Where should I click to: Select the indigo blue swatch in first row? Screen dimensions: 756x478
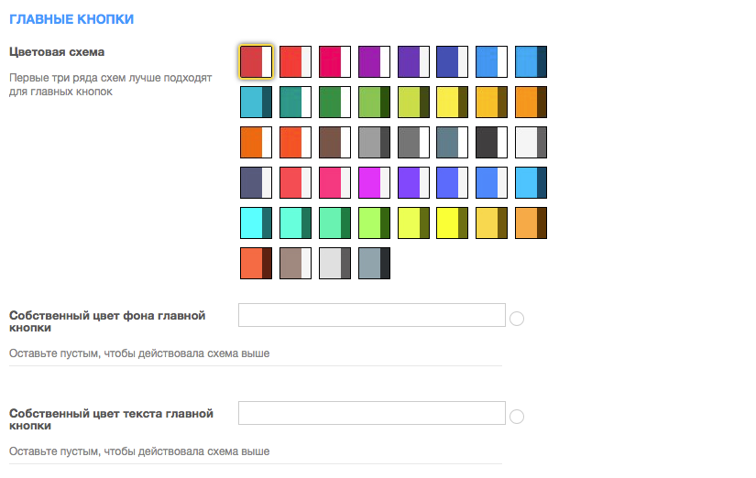[x=453, y=61]
